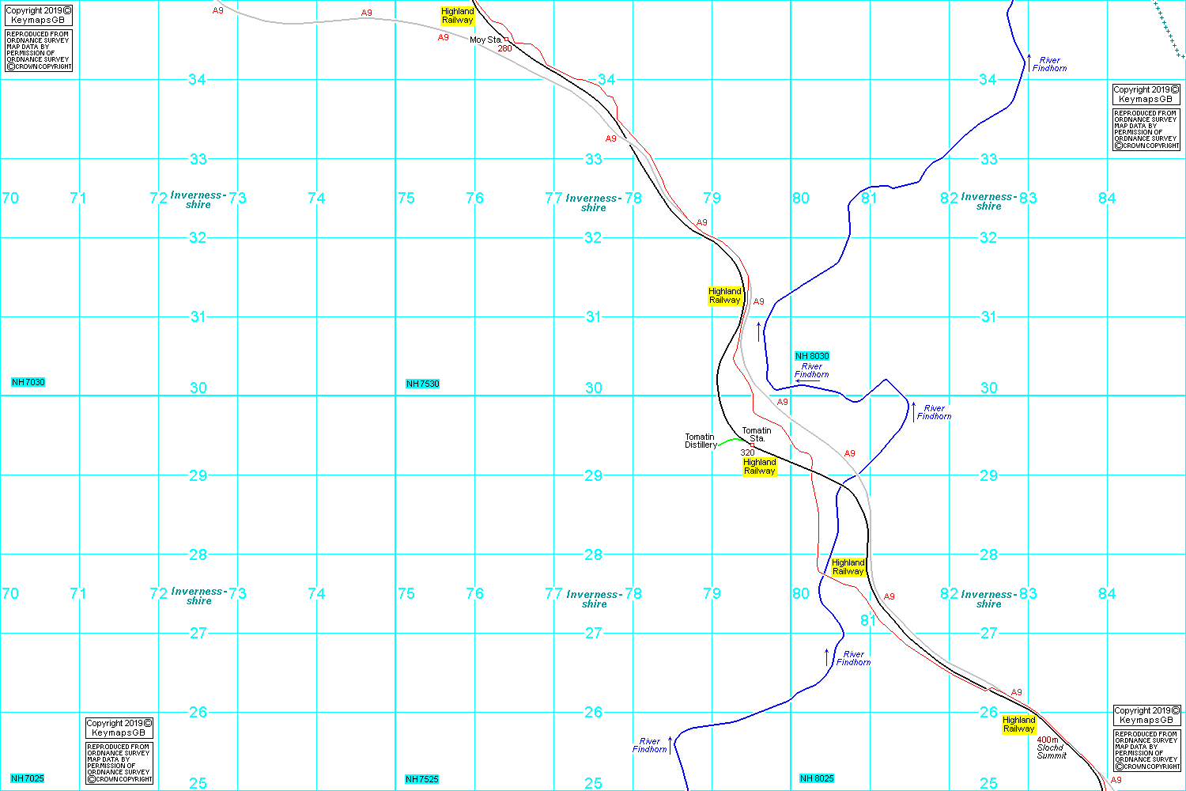
Task: Open the NH7030 grid tile label
Action: [28, 382]
